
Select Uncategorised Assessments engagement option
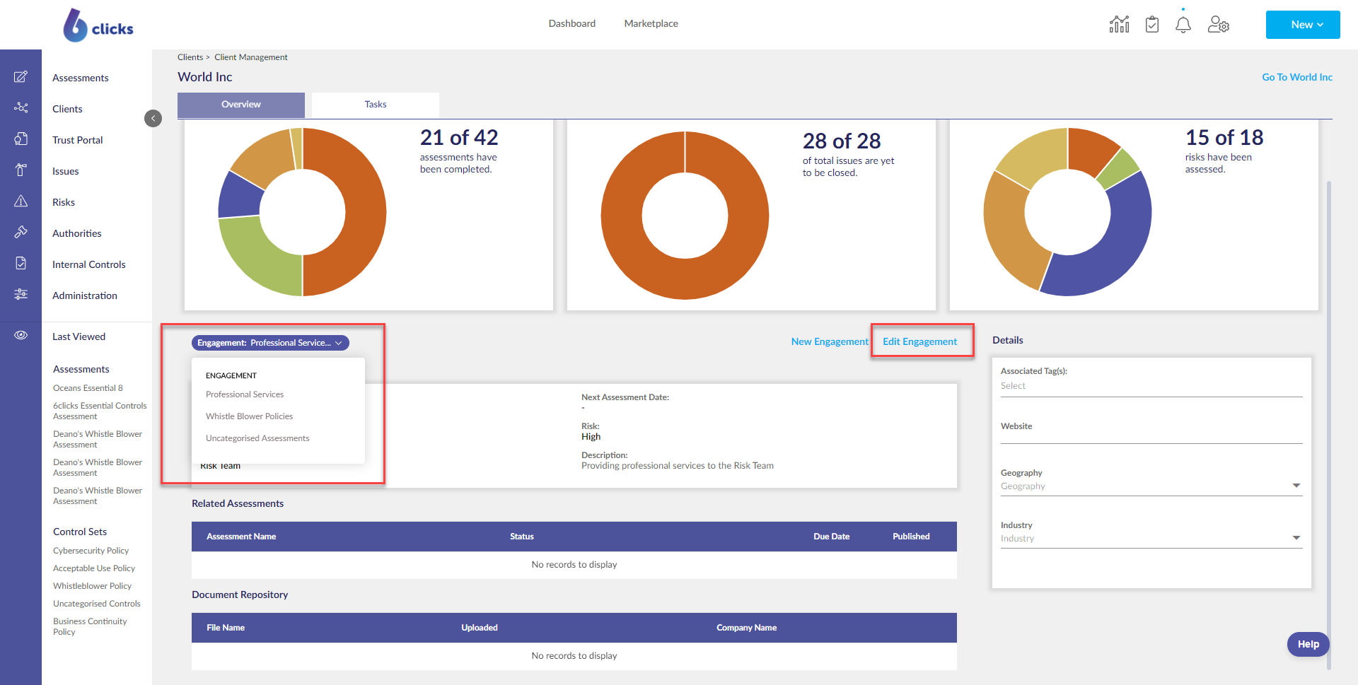[x=257, y=438]
